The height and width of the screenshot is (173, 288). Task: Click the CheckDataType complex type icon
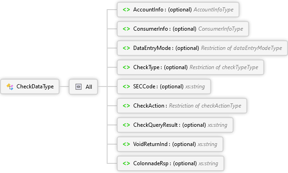coord(10,86)
